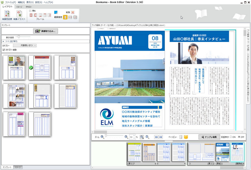251x170 pixels.
Task: Click the 削除 delete X icon
Action: [x=73, y=12]
